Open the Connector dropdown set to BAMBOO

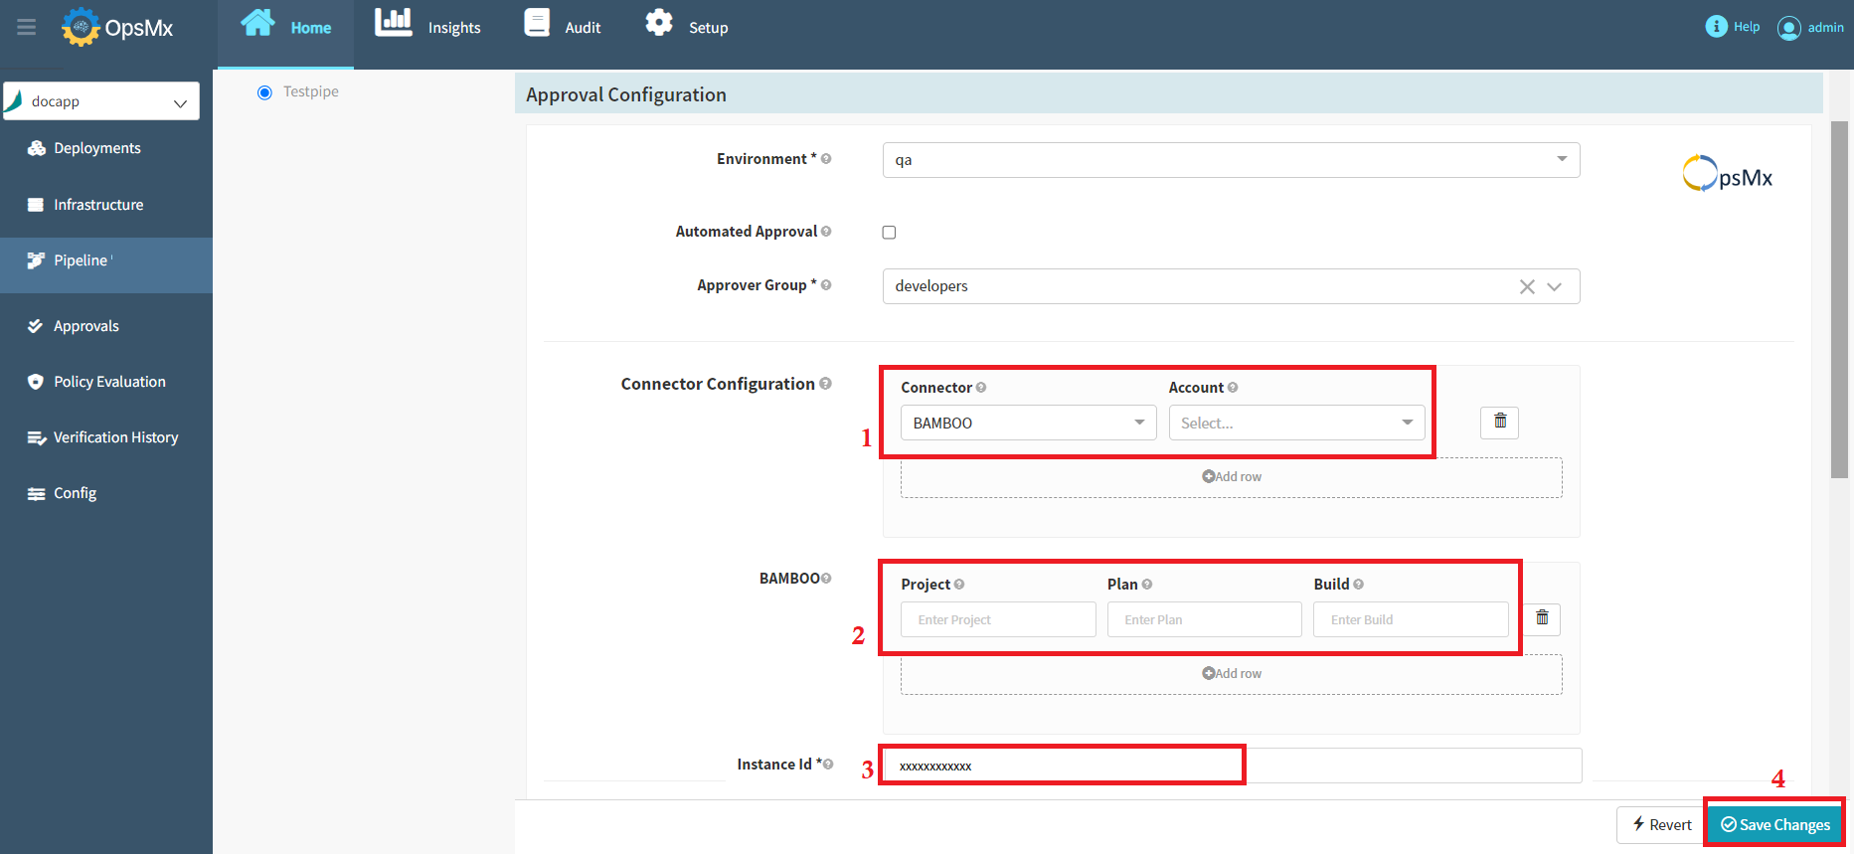[x=1028, y=423]
